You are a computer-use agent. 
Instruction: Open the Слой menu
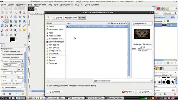tap(50, 5)
